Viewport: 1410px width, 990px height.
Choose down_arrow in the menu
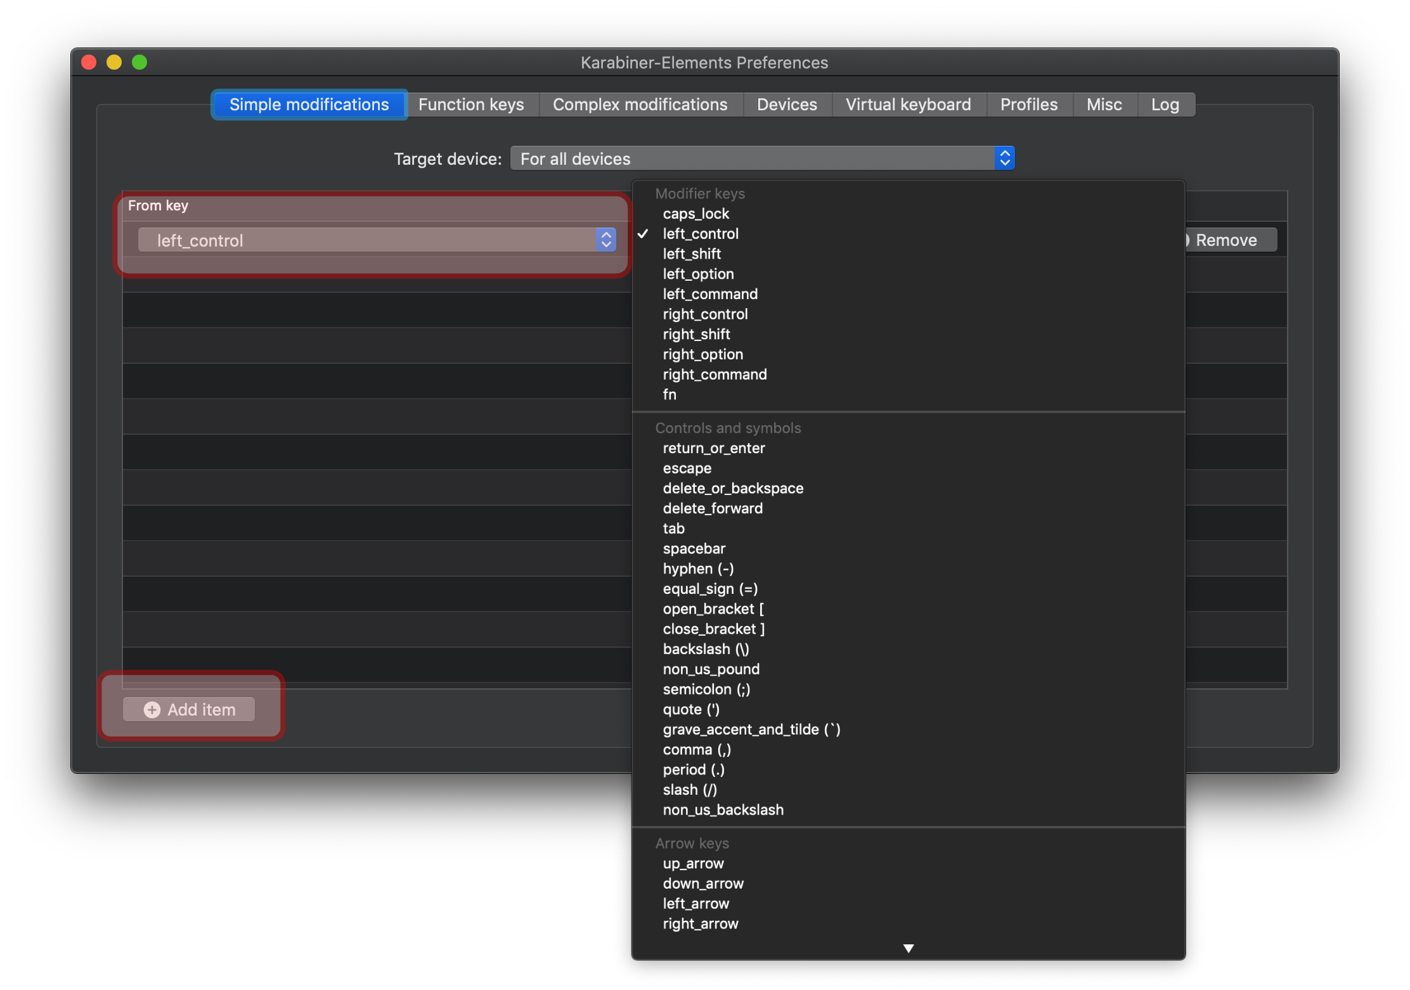[x=908, y=884]
